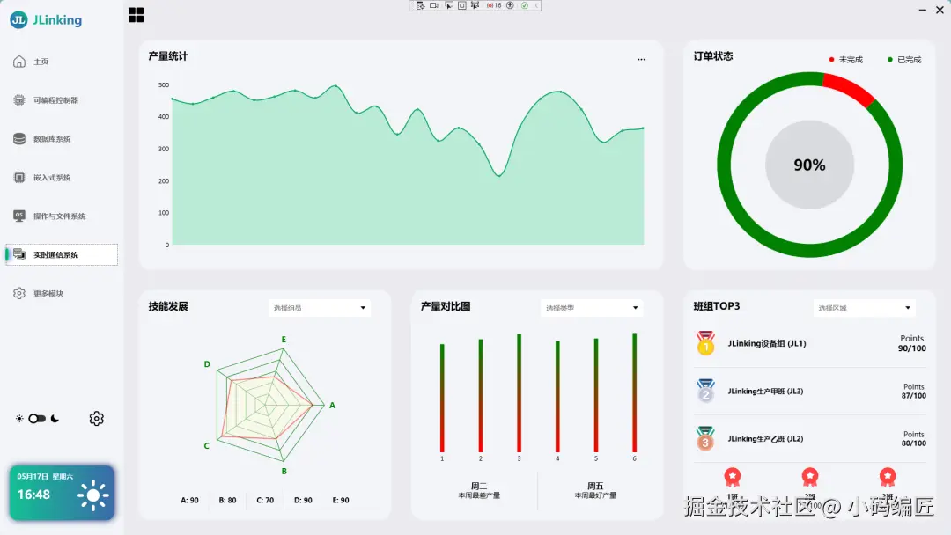
Task: Click the JLinking logo
Action: coord(46,20)
